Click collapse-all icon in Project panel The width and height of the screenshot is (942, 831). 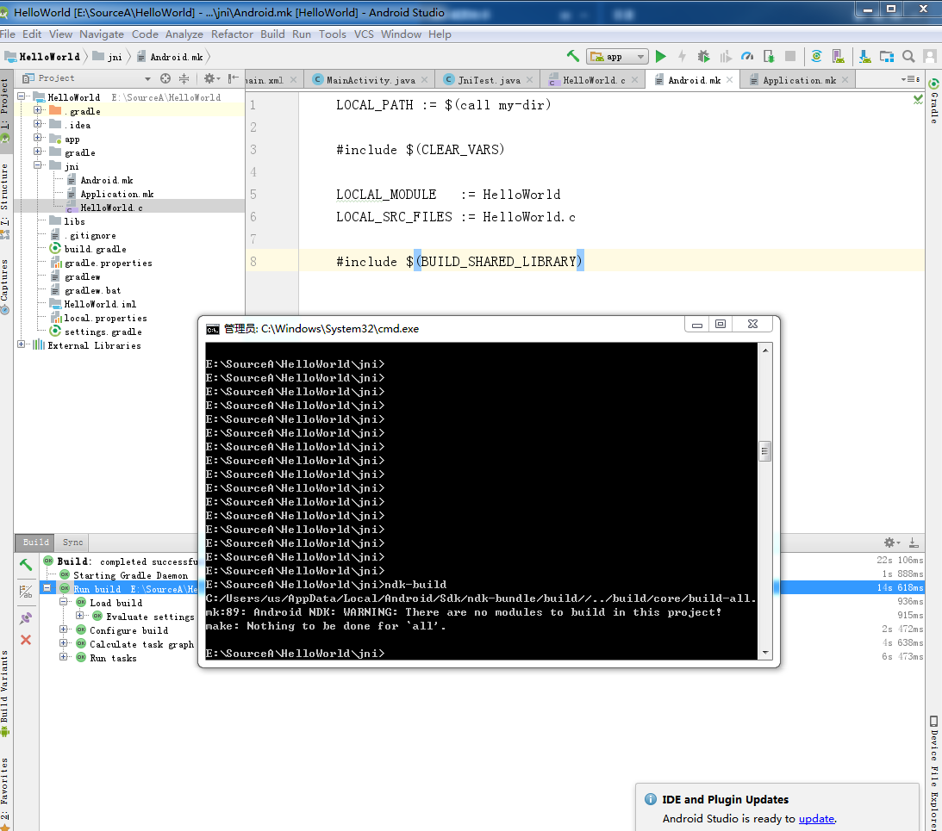(x=184, y=78)
